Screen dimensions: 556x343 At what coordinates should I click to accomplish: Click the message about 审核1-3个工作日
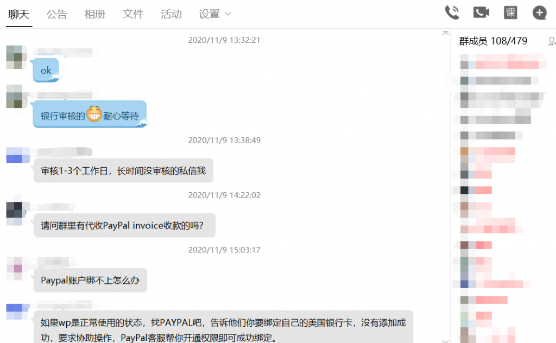click(x=123, y=171)
